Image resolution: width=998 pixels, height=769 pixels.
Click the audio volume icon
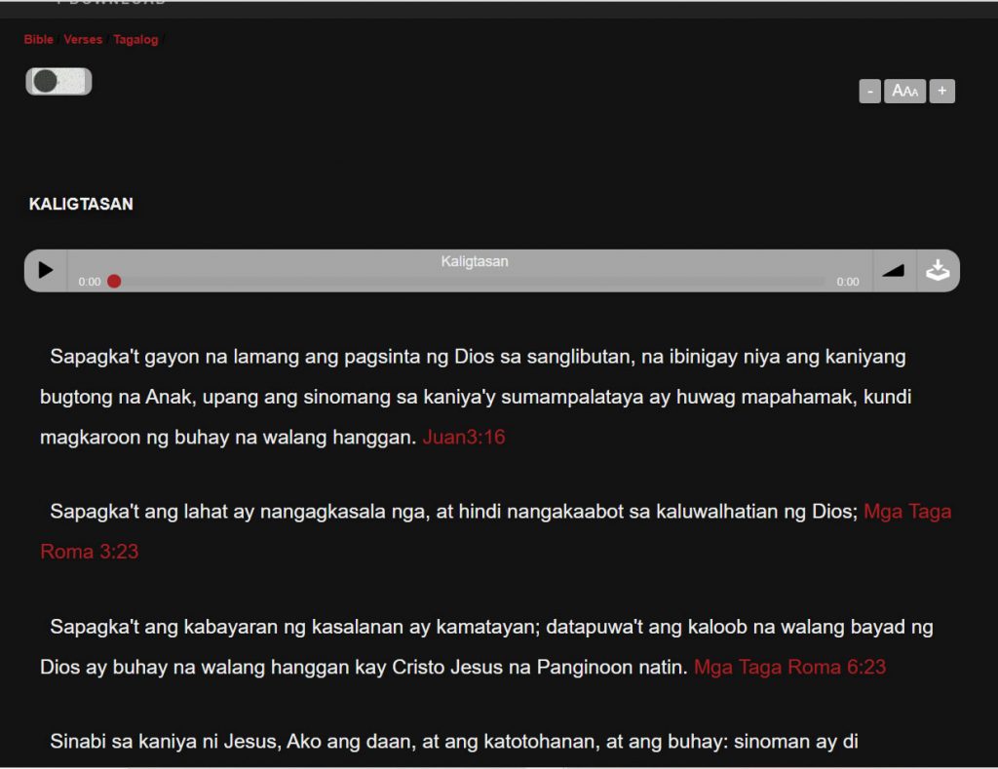tap(893, 271)
